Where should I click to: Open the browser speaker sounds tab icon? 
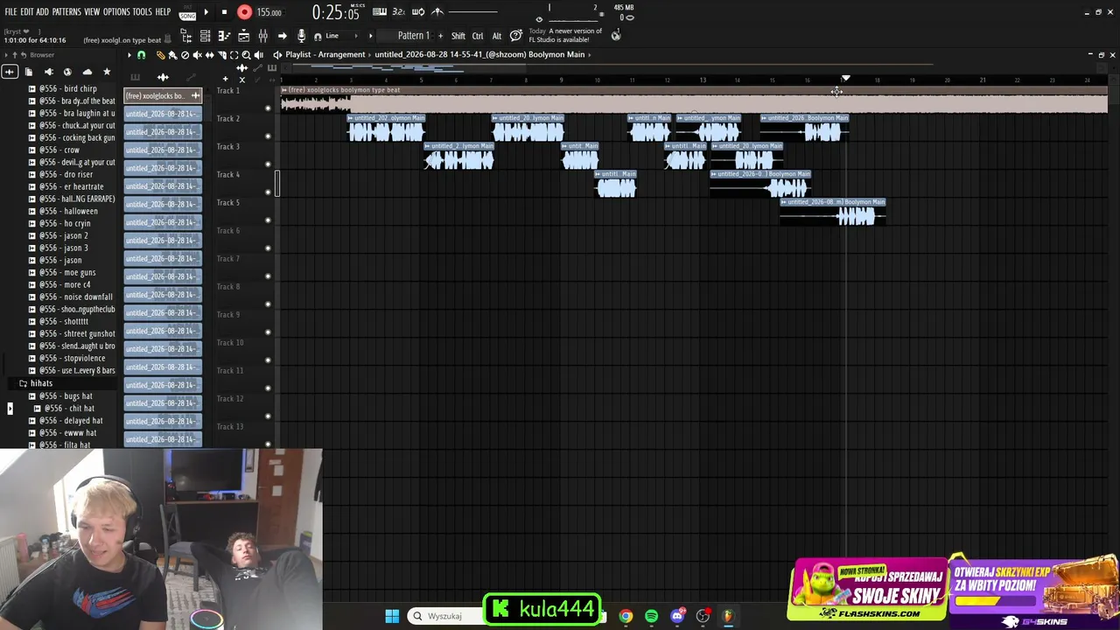point(49,72)
